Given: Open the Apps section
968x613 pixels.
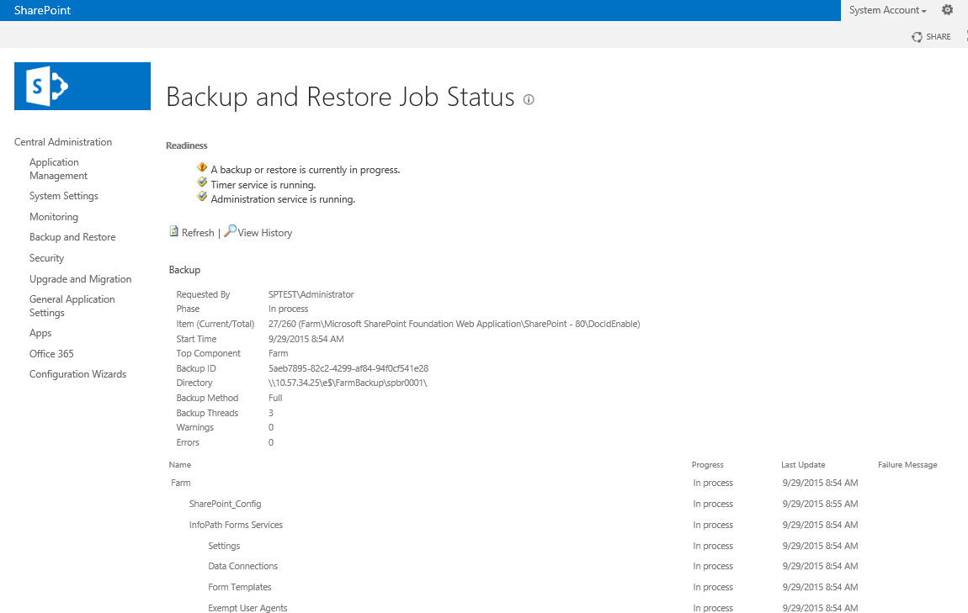Looking at the screenshot, I should [40, 333].
